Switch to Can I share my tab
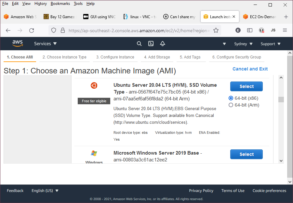This screenshot has width=293, height=203. pos(180,17)
